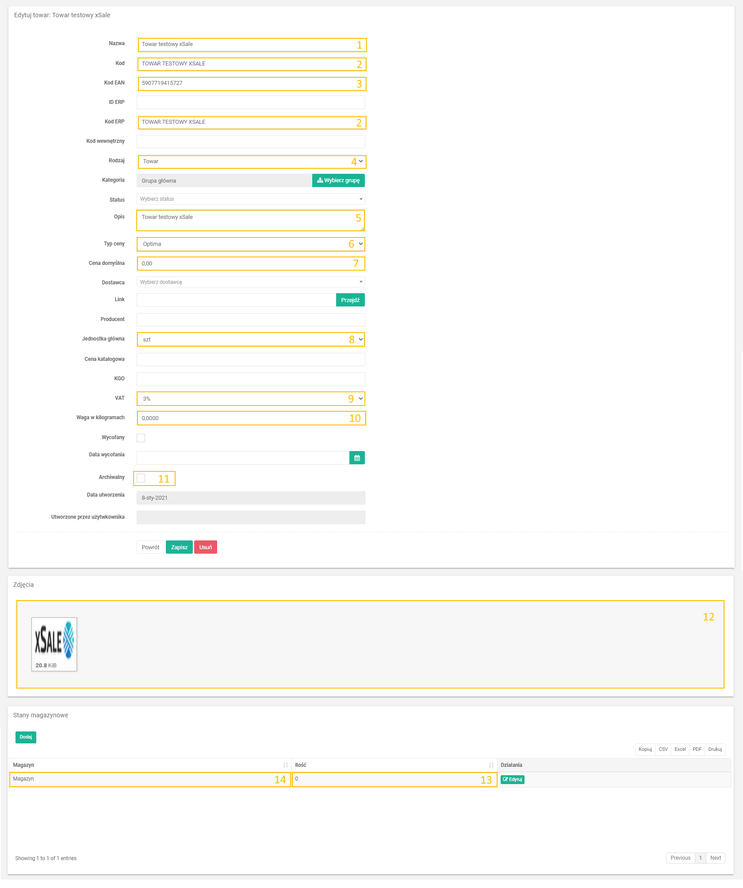Click Kopiuj to copy table data

[645, 749]
